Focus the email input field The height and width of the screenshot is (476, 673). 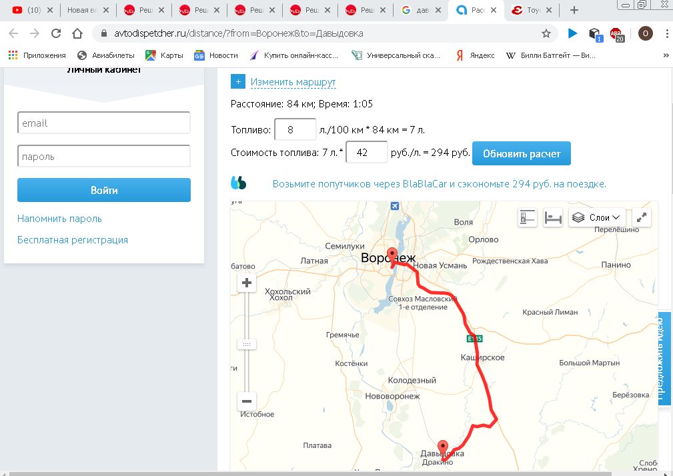104,123
